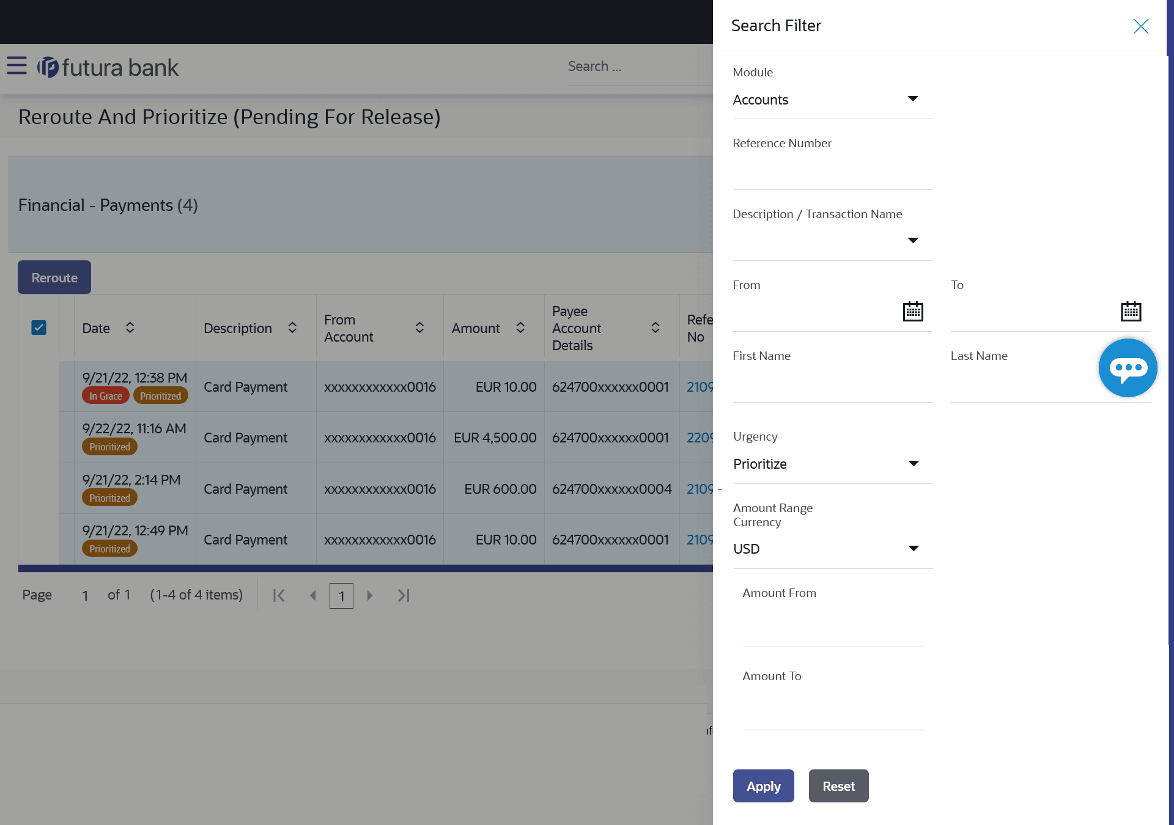Reset the search filter fields
The image size is (1174, 825).
click(838, 786)
